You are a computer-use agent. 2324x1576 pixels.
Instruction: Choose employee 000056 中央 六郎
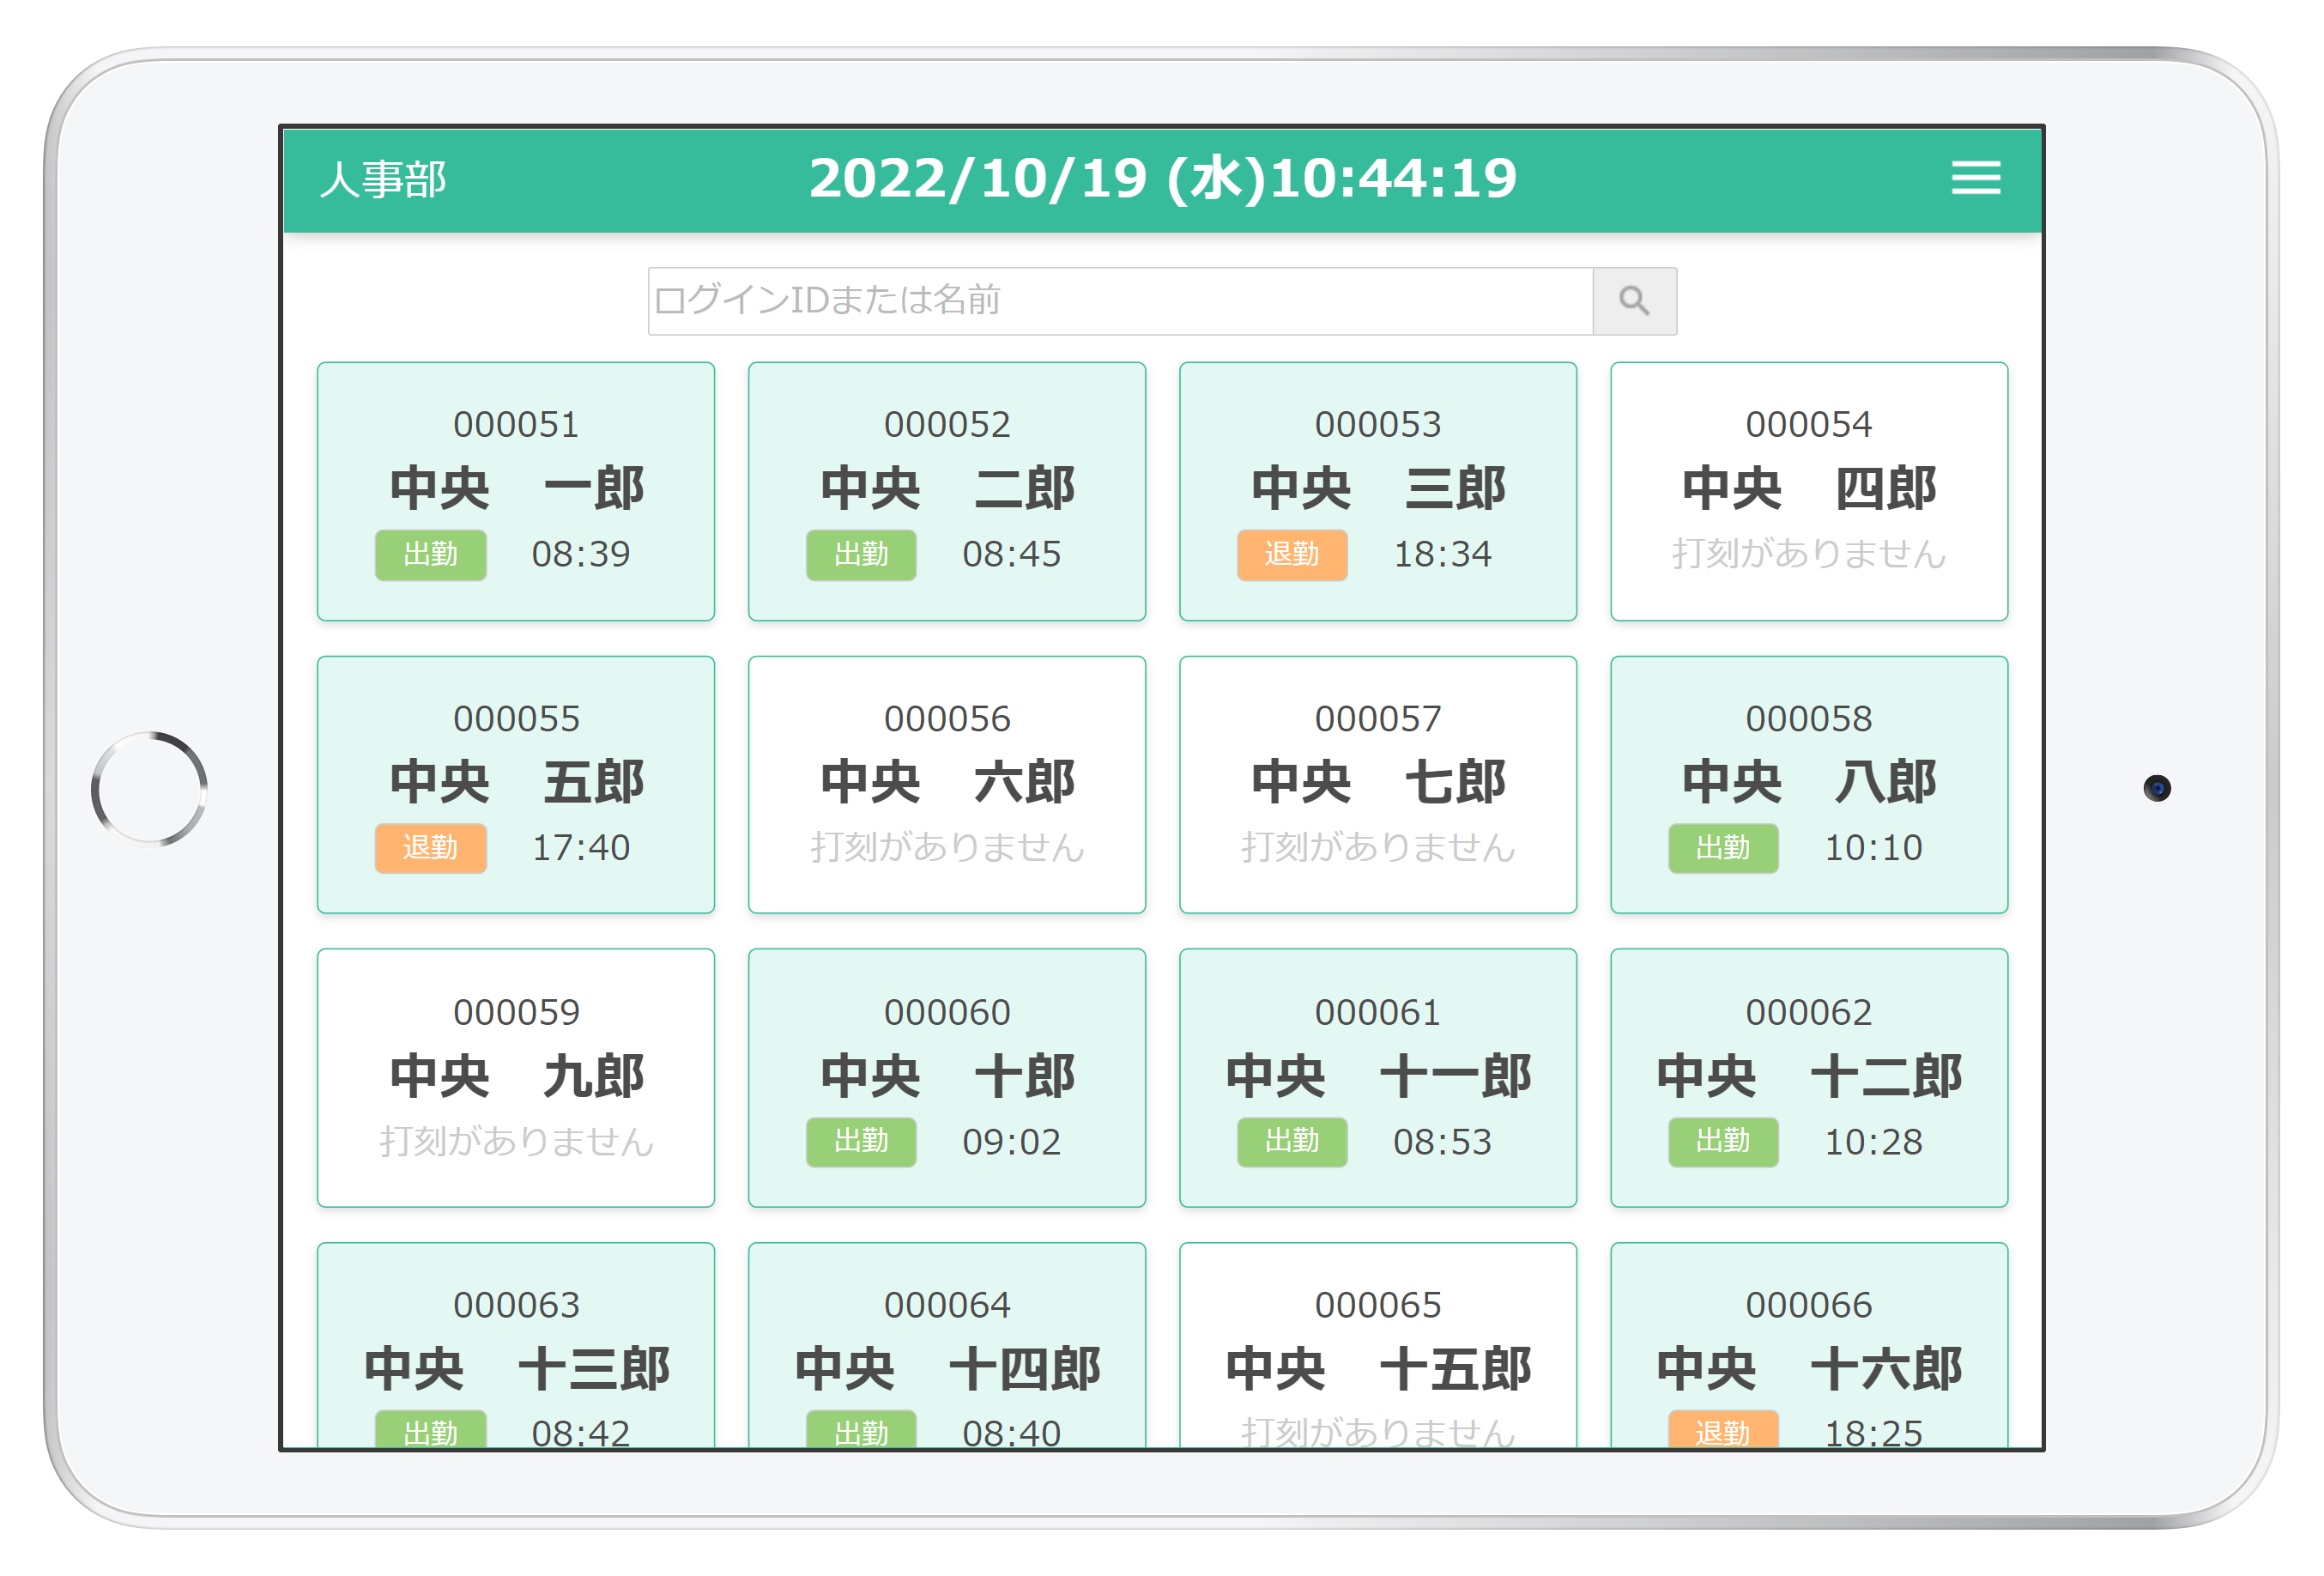[x=946, y=784]
